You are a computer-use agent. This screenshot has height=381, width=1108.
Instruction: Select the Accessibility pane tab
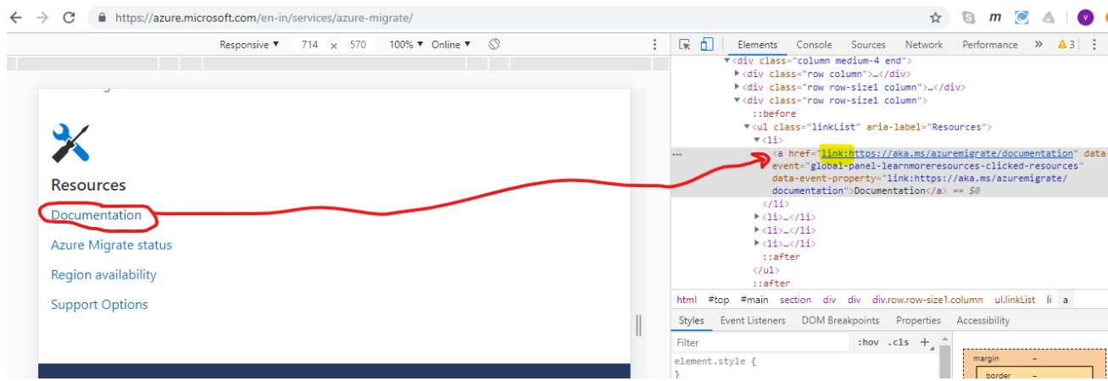(983, 320)
